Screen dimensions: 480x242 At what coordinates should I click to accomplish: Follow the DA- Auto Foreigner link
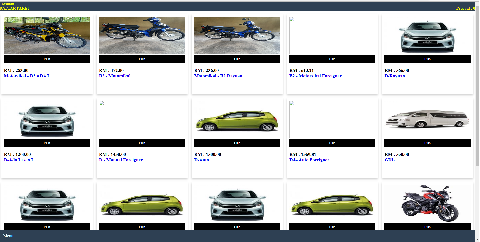coord(309,160)
